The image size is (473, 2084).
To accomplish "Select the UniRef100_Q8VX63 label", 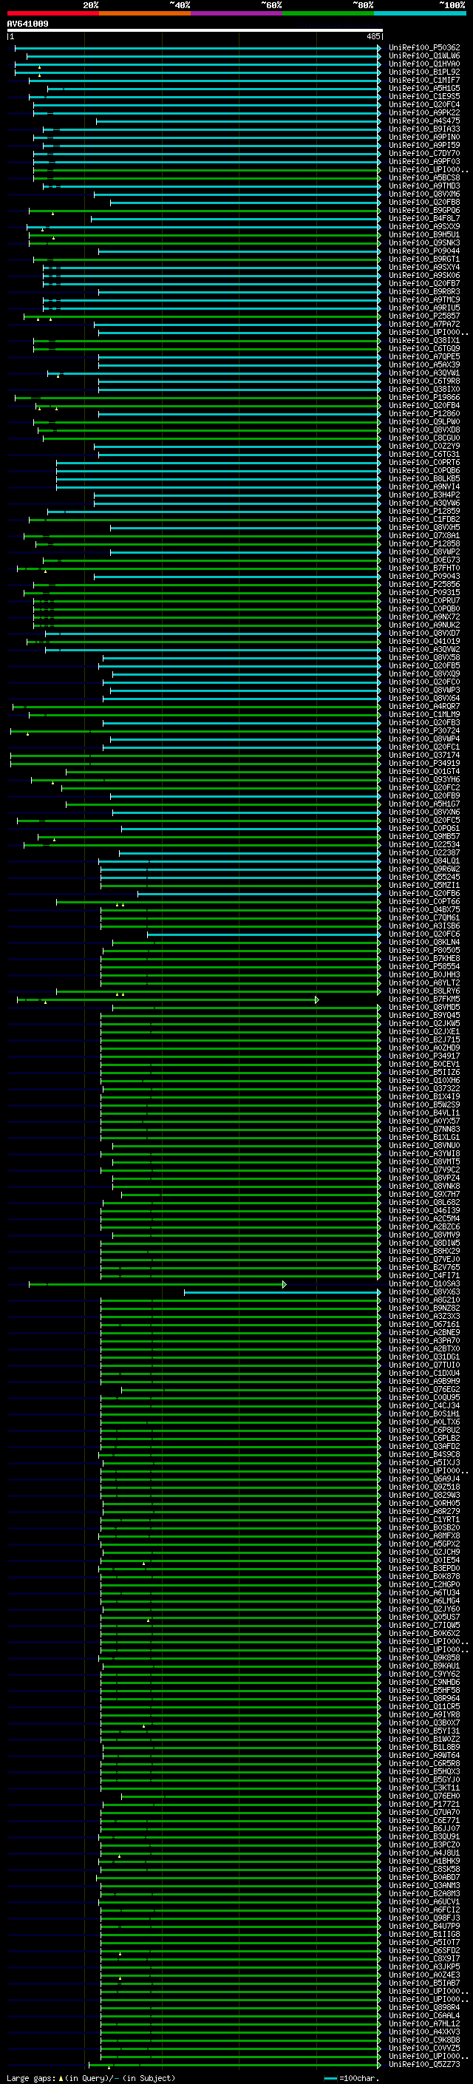I will [424, 1292].
